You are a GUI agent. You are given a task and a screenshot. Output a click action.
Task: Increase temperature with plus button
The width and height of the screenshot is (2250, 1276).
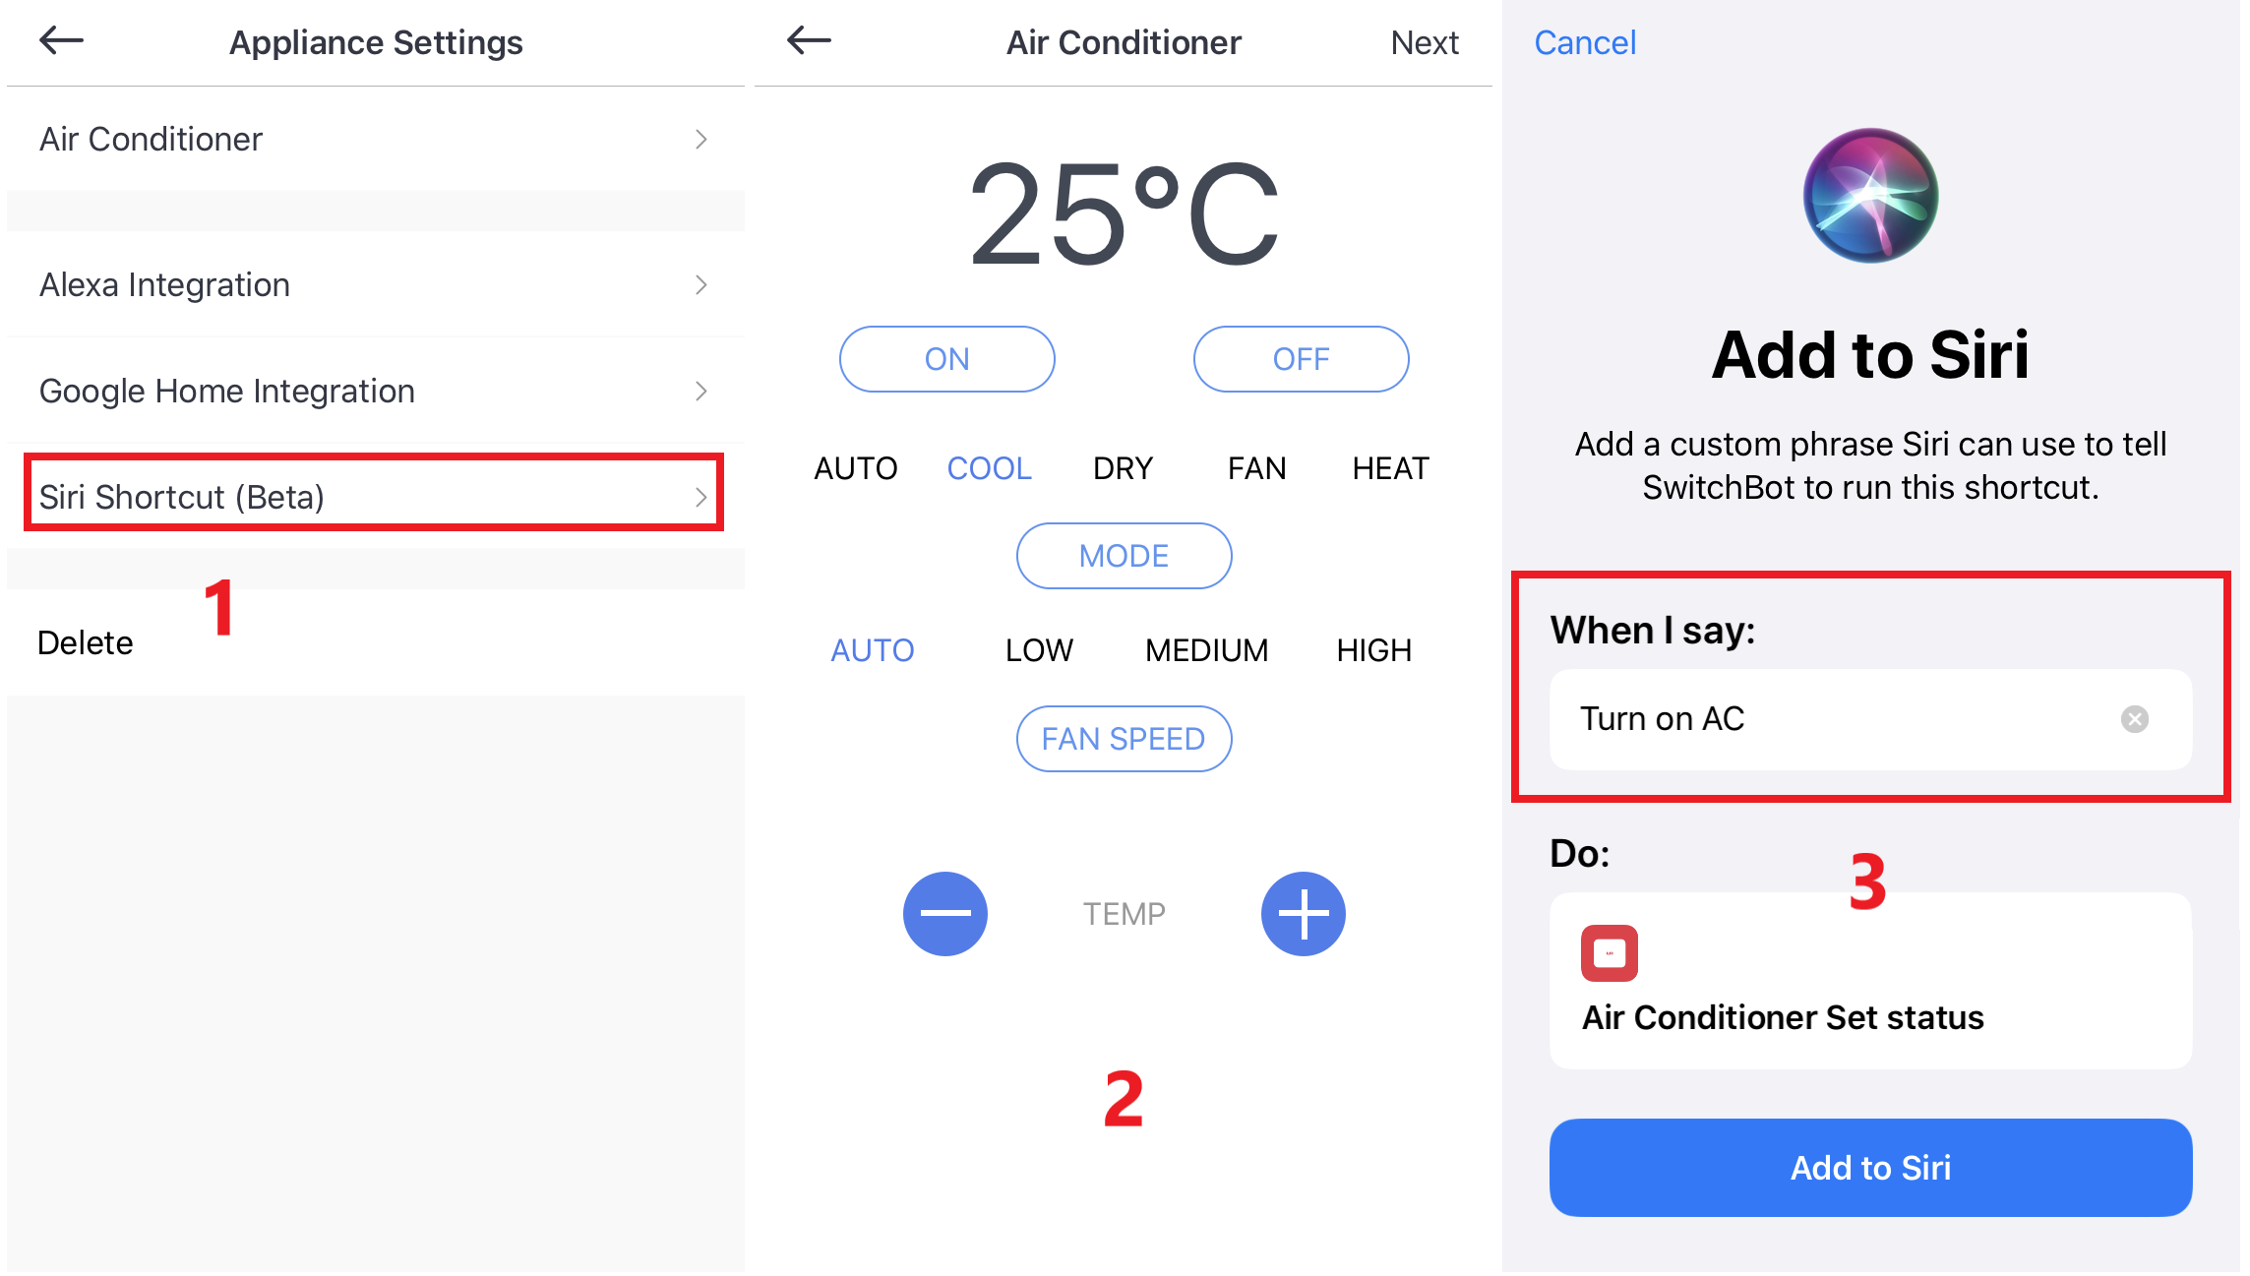point(1304,914)
